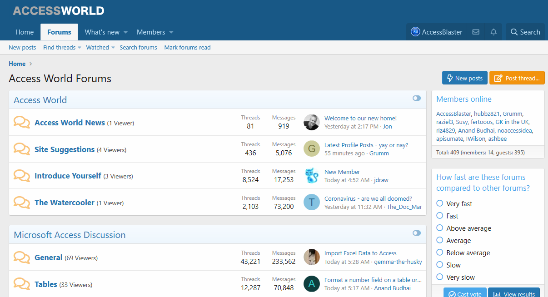Click the Site Suggestions forum icon
The height and width of the screenshot is (297, 548).
pos(22,149)
